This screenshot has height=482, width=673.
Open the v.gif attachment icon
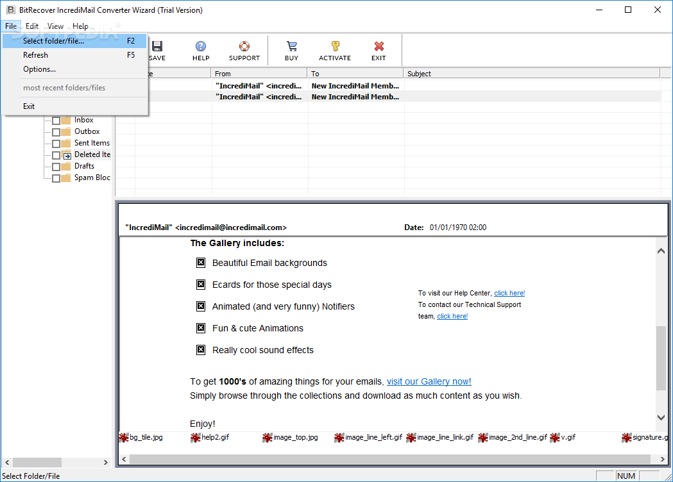point(554,437)
